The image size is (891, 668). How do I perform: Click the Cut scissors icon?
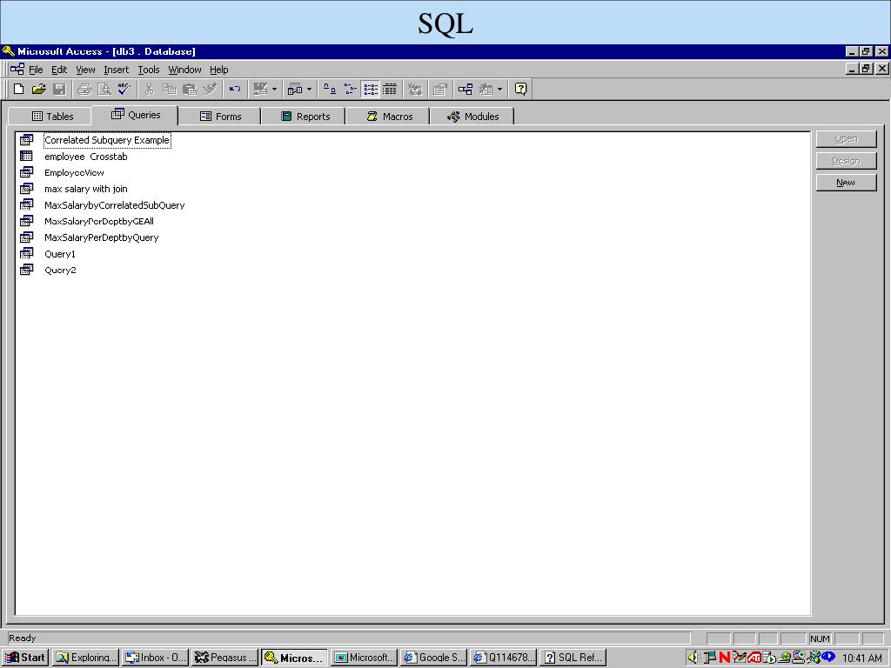point(150,90)
